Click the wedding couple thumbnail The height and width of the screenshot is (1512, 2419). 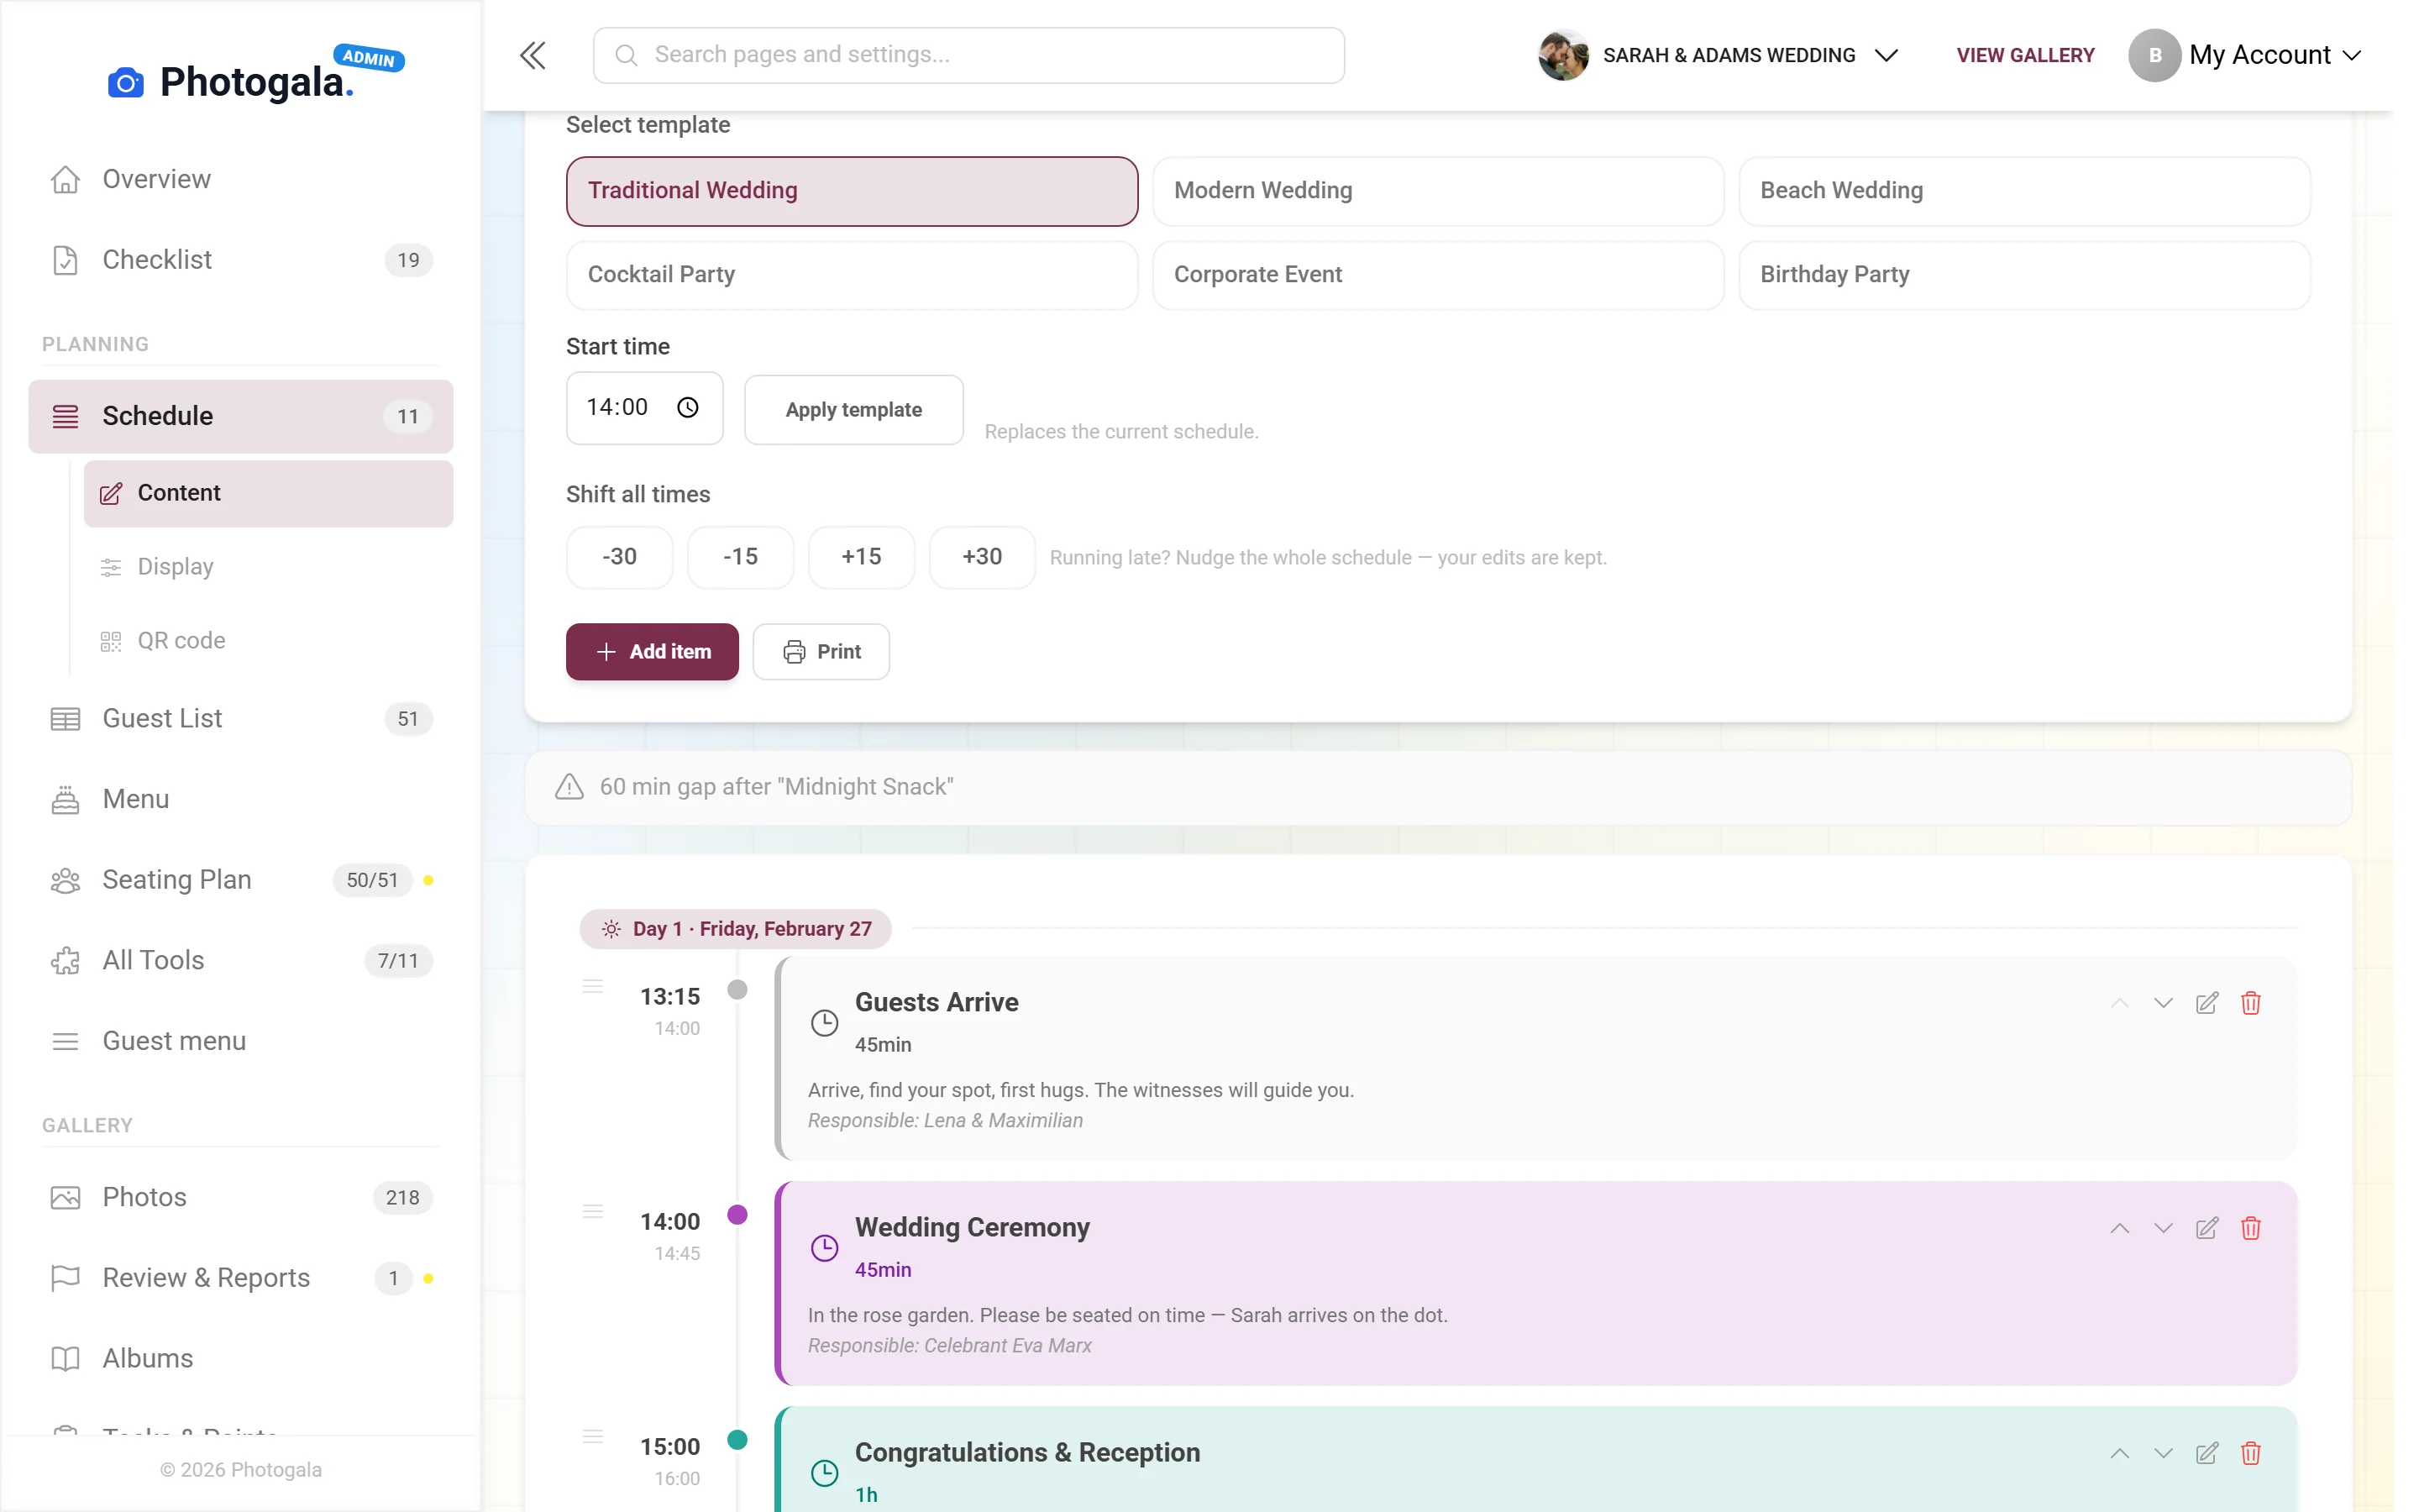(x=1563, y=55)
